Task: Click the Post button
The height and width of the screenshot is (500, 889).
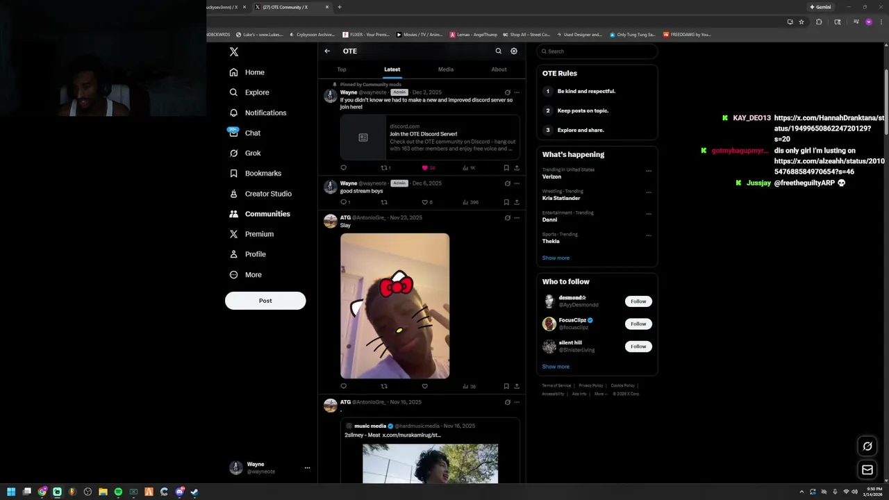Action: point(265,301)
